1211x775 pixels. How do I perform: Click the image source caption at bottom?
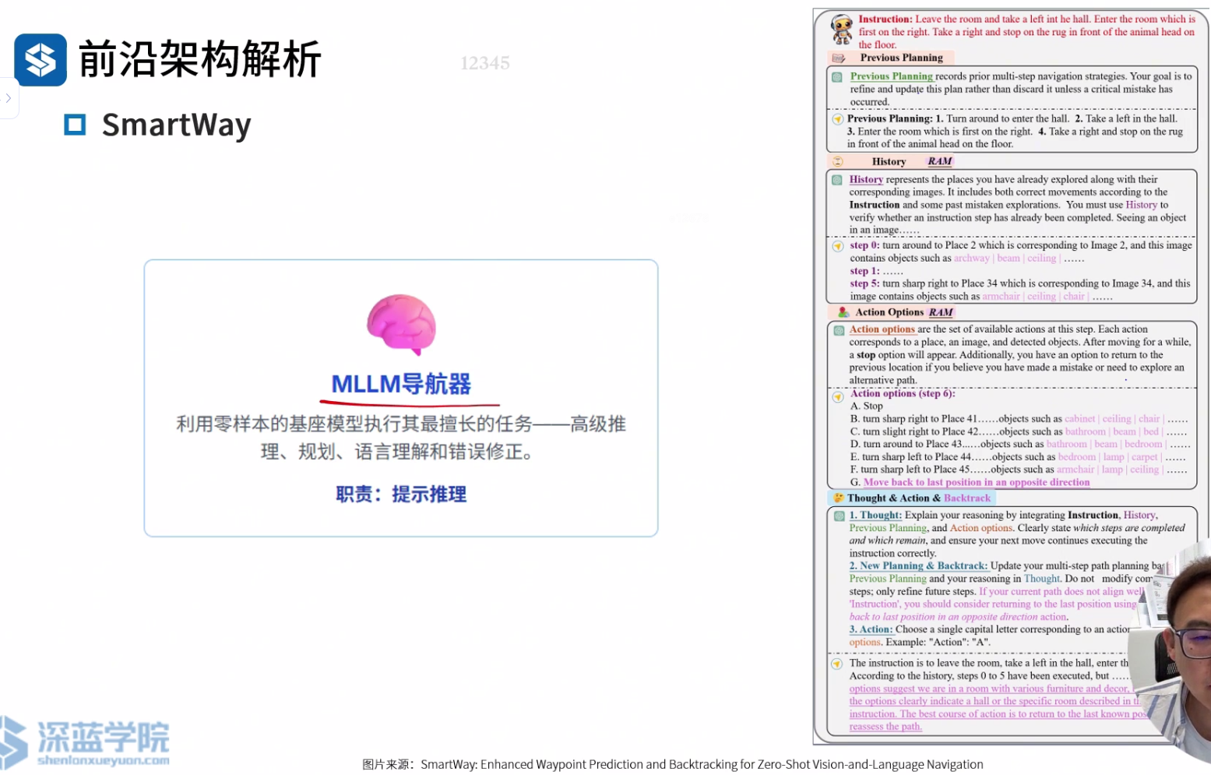[x=672, y=765]
